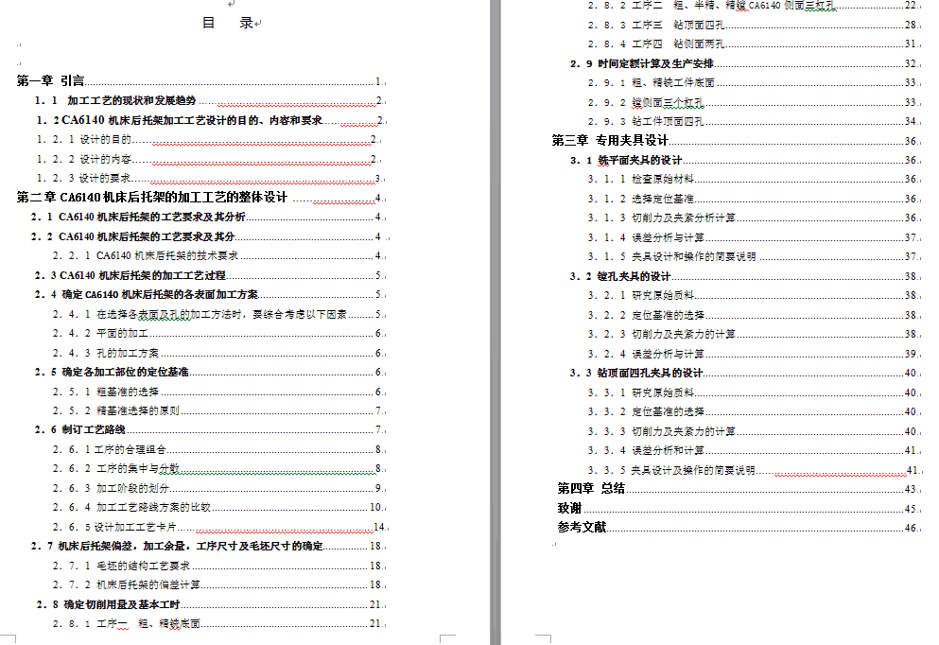Click entry 2.9.2 镗侧面三个杠孔

pos(754,102)
